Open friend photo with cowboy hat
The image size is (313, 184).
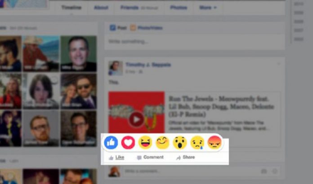(41, 53)
